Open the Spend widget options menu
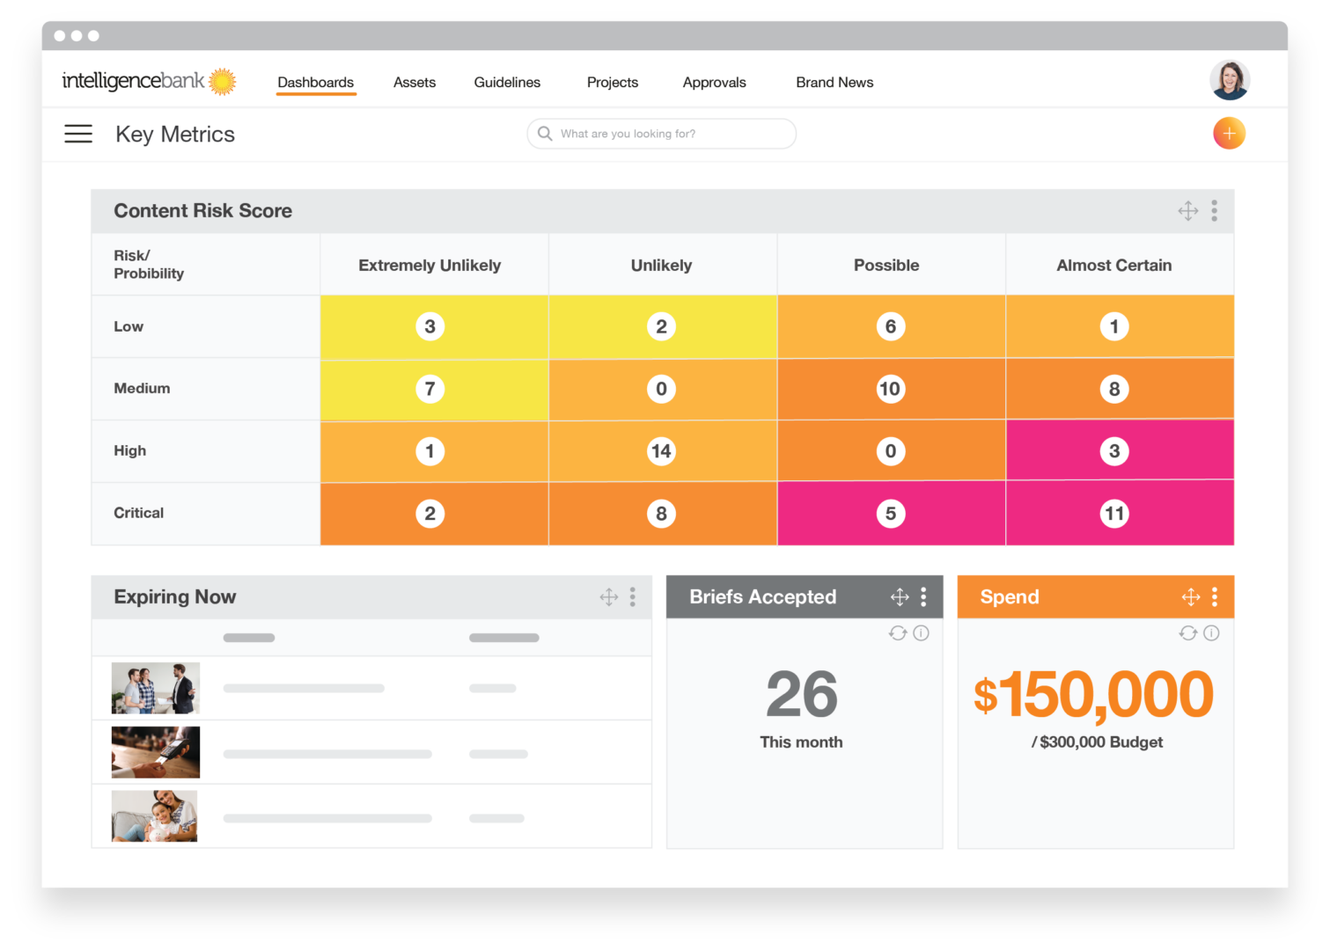The height and width of the screenshot is (950, 1330). [1215, 597]
